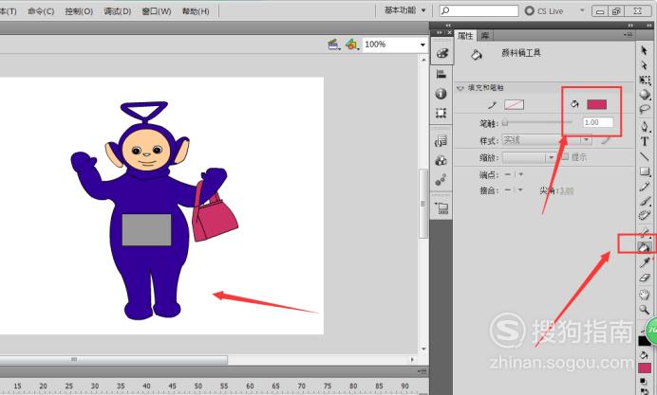Open the Code Snippets panel icon
The image size is (657, 395).
[x=441, y=141]
